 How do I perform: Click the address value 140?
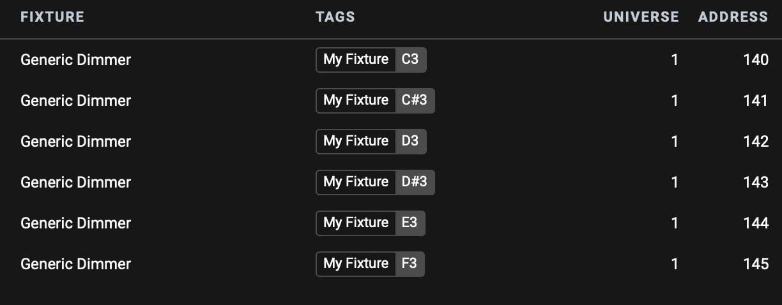point(755,60)
